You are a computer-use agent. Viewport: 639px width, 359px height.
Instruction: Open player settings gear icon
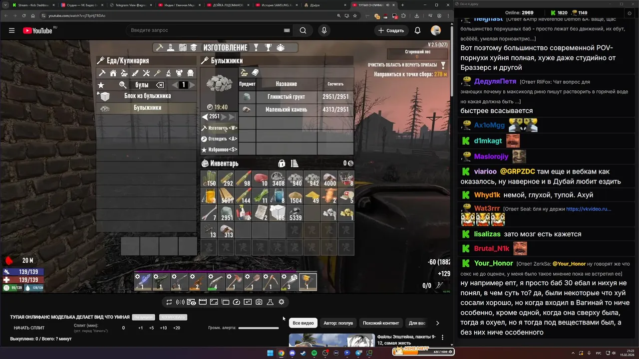[x=282, y=302]
